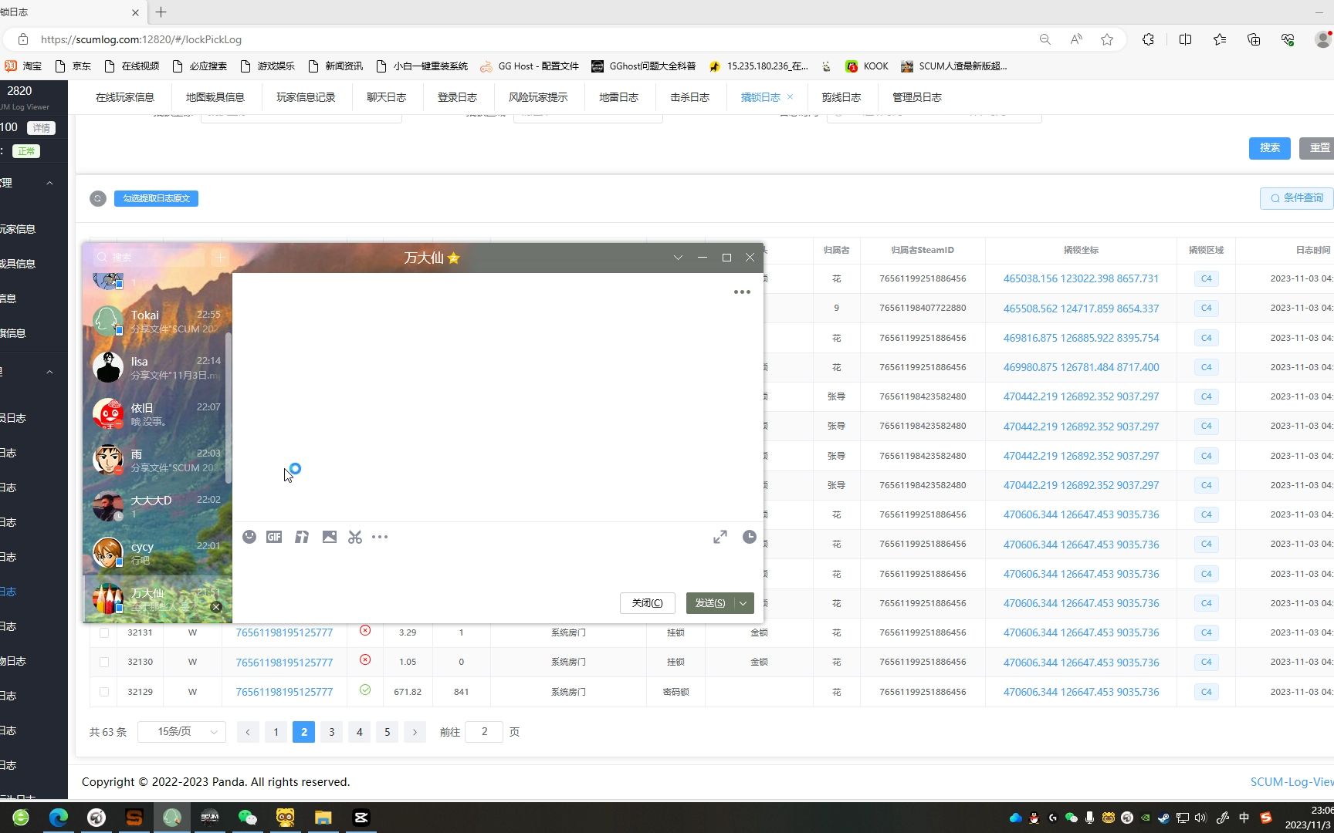Viewport: 1334px width, 833px height.
Task: Open chat message history via clock icon
Action: click(748, 537)
